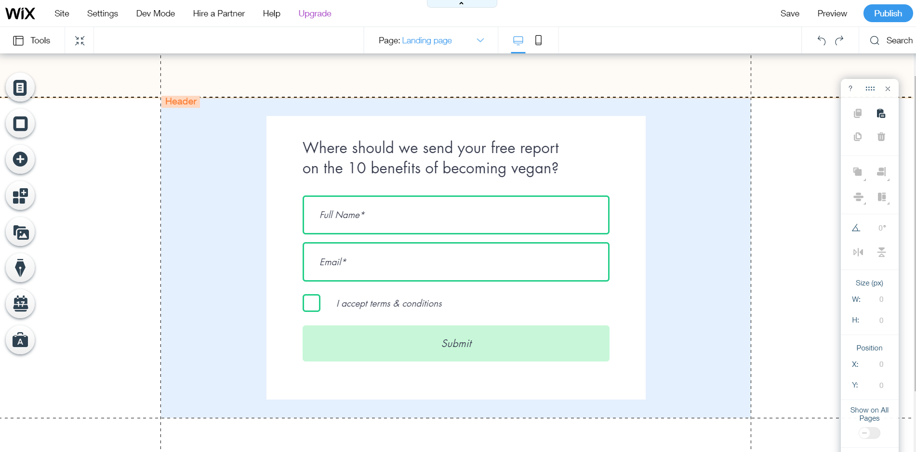The height and width of the screenshot is (452, 916).
Task: Click the Wix logo
Action: coord(20,13)
